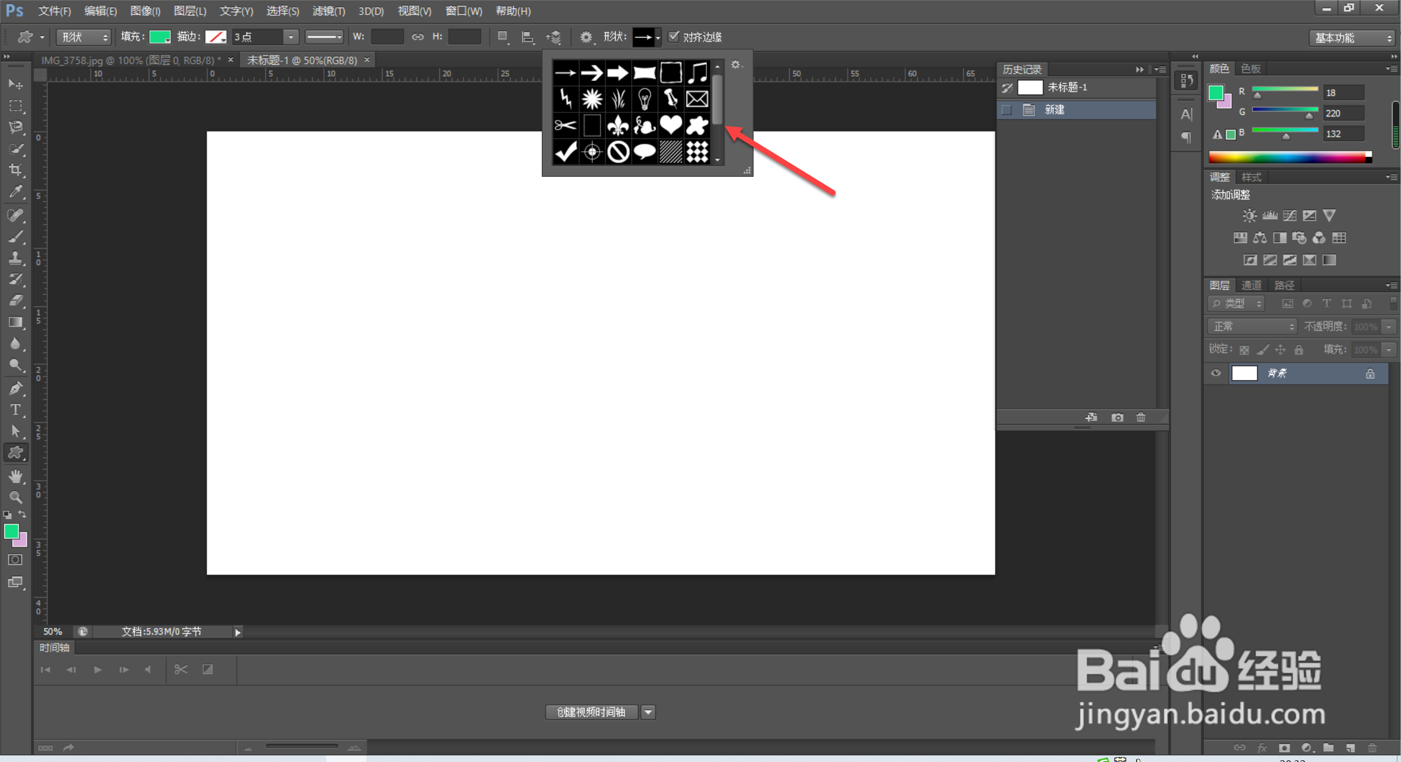Viewport: 1401px width, 762px height.
Task: Click the green 填充 color swatch
Action: 160,37
